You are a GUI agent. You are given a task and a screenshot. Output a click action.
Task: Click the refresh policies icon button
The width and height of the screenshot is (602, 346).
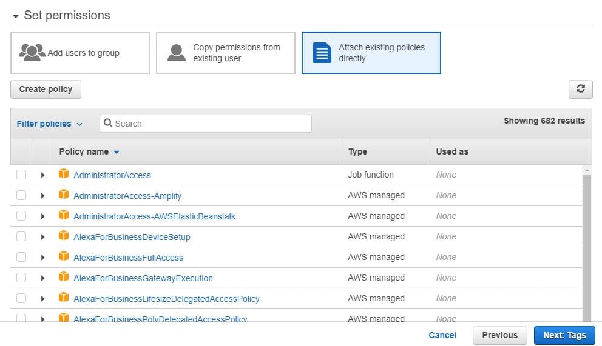pyautogui.click(x=580, y=89)
